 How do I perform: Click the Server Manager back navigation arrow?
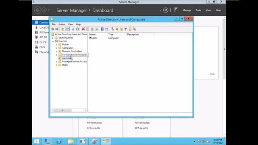[x=37, y=10]
